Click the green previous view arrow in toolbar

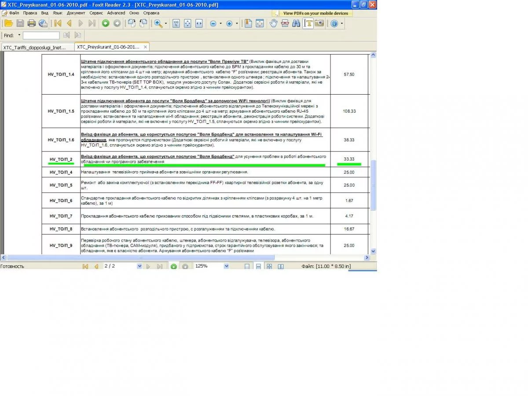(106, 23)
